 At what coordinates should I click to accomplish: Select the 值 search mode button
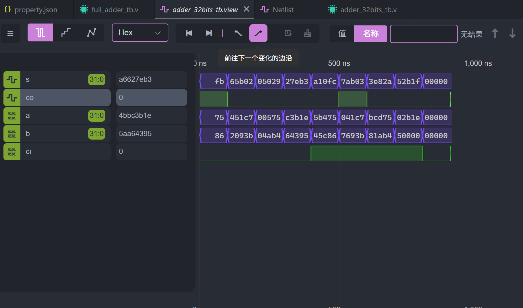coord(342,34)
